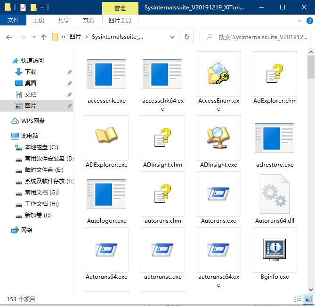Viewport: 315px width, 306px height.
Task: Expand the address bar history dropdown
Action: 172,37
